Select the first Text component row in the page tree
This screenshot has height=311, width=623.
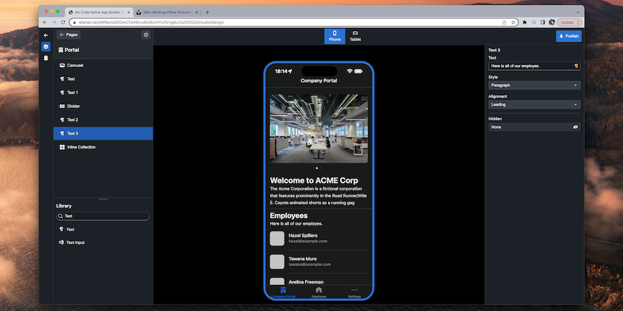(103, 79)
